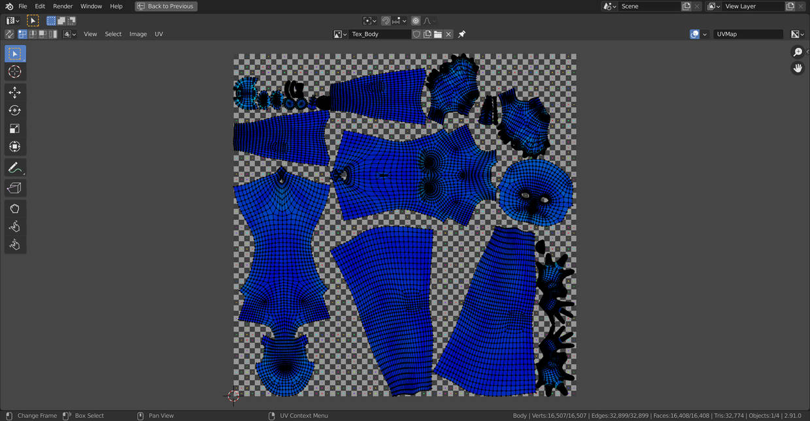
Task: Choose the Move tool
Action: pyautogui.click(x=14, y=93)
